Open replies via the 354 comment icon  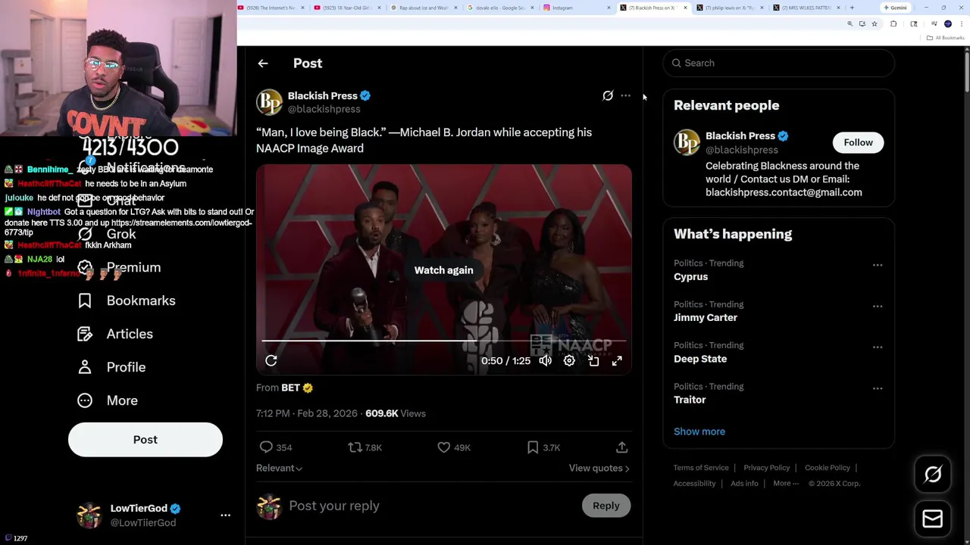point(266,447)
